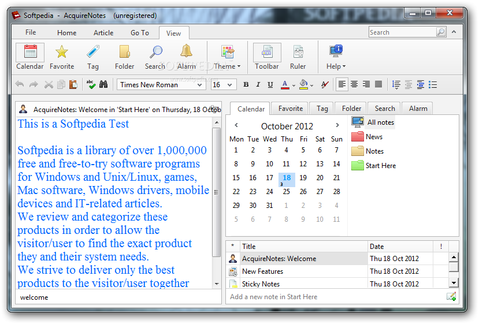Center align the text
This screenshot has height=324, width=479.
pyautogui.click(x=354, y=84)
